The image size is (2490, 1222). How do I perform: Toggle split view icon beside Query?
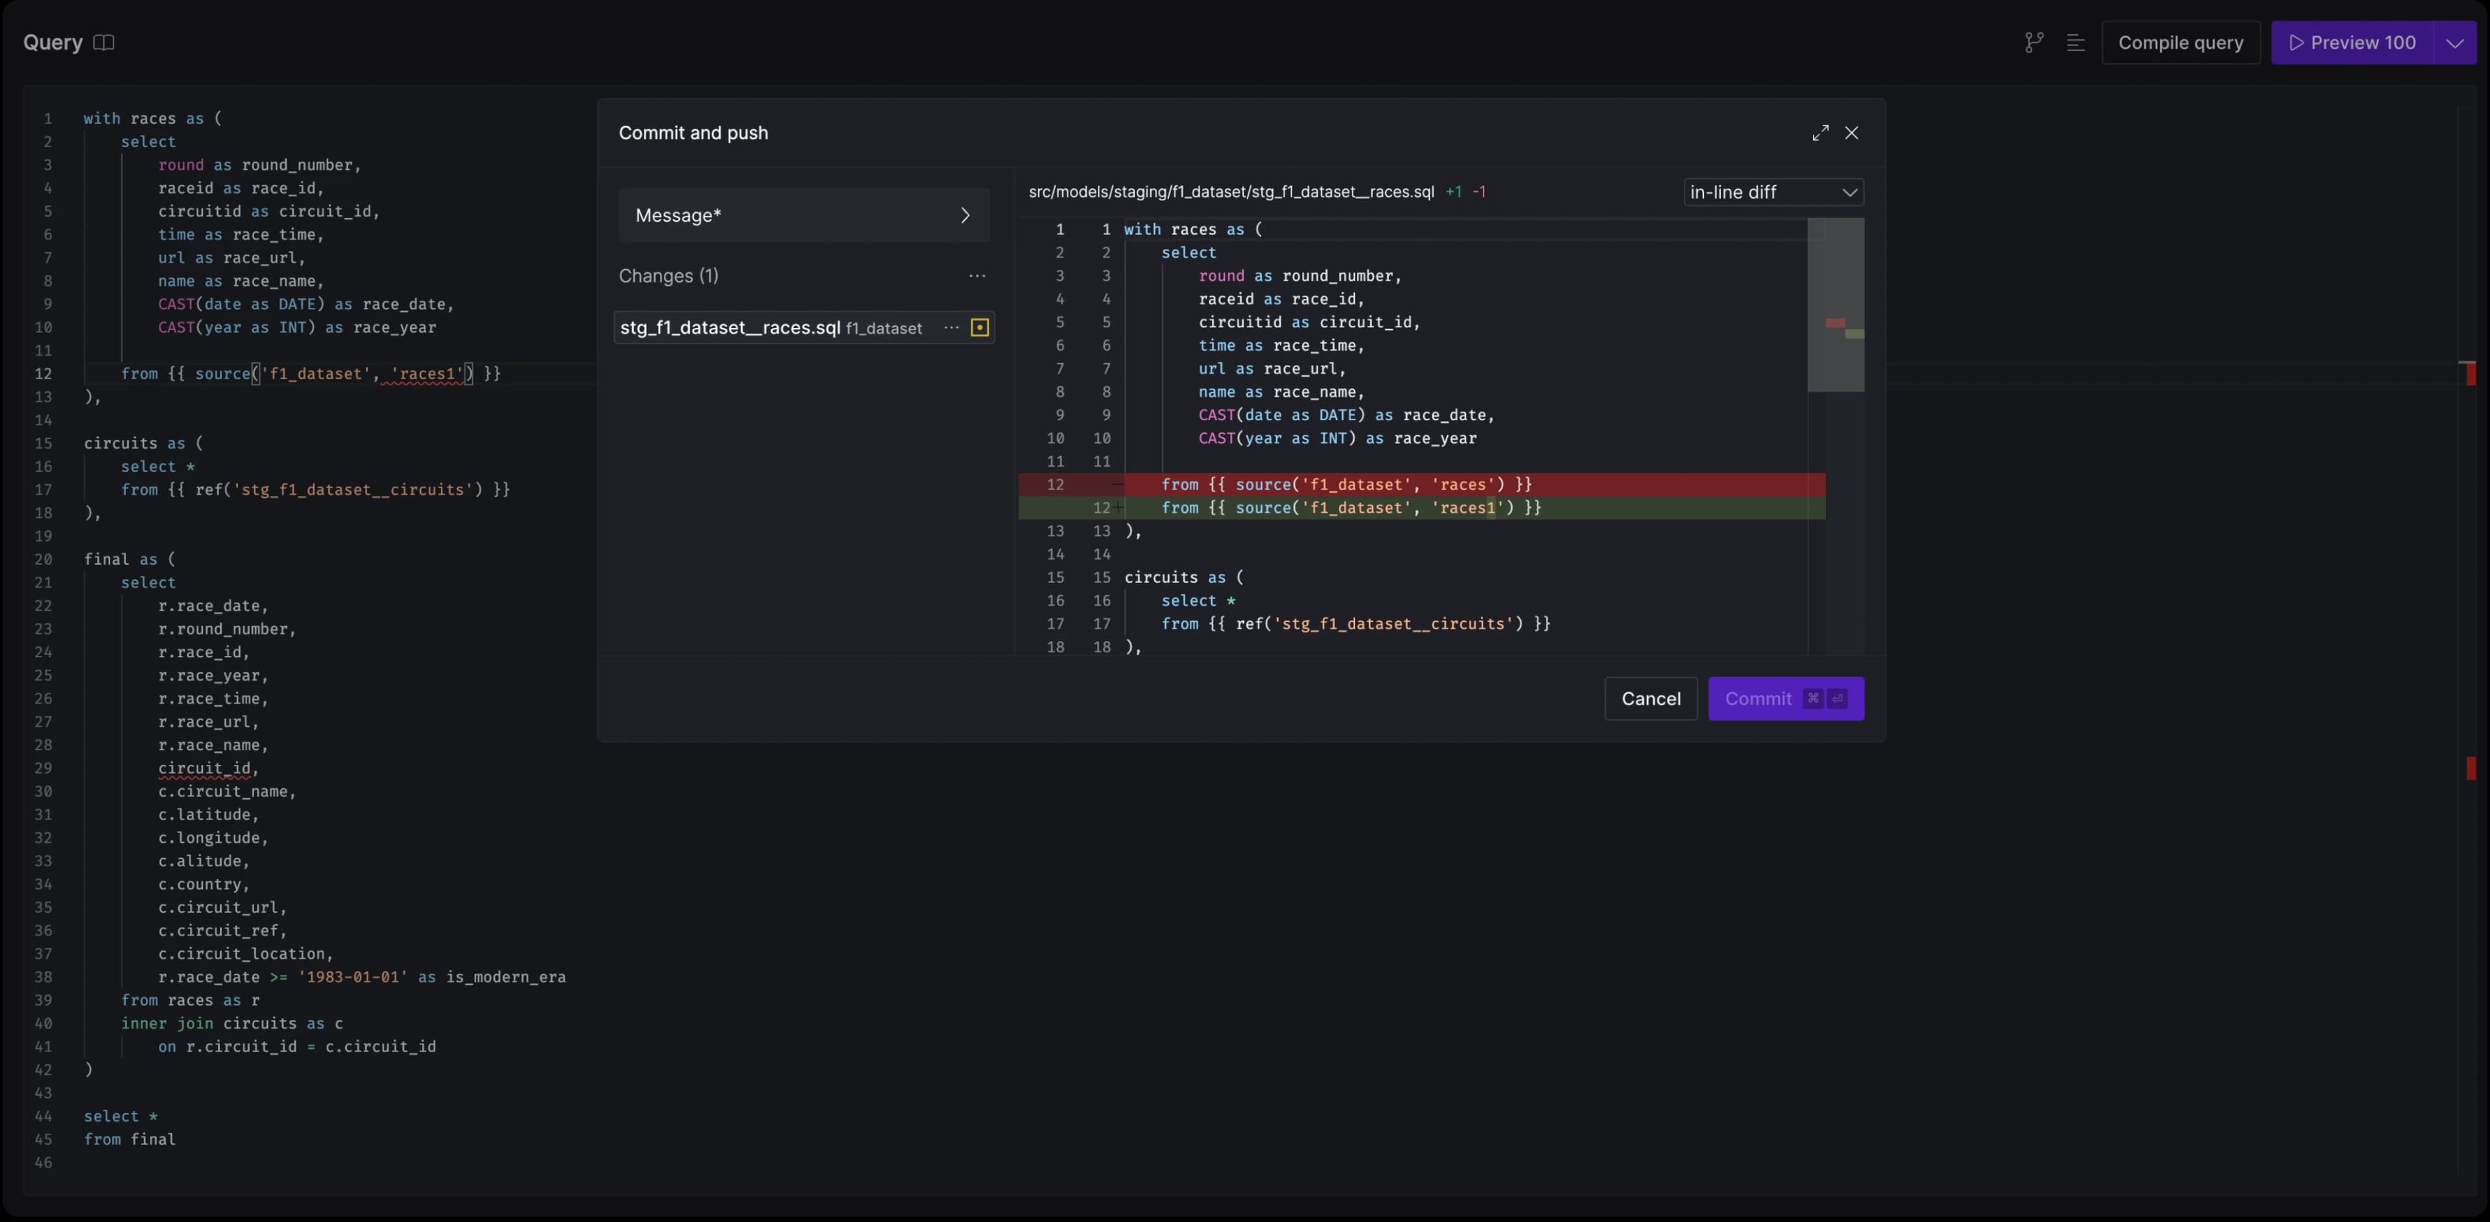104,43
